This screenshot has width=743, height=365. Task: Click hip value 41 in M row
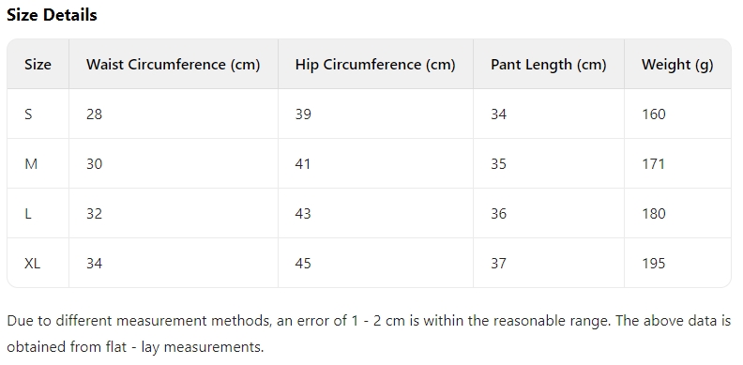tap(303, 164)
